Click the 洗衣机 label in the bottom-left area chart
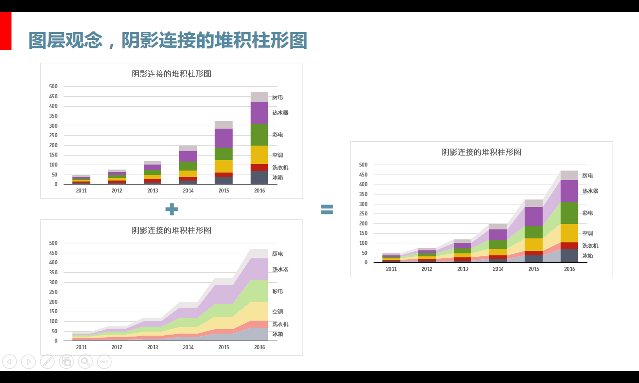This screenshot has height=383, width=639. coord(281,324)
